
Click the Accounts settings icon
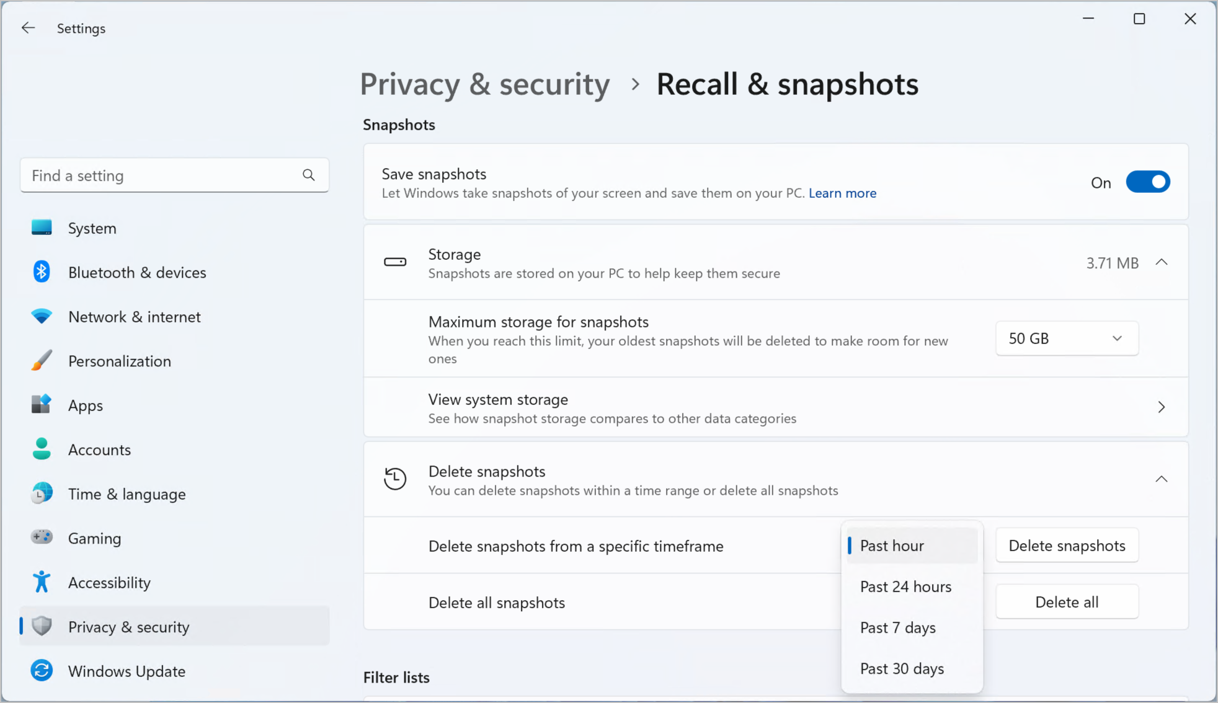click(40, 449)
